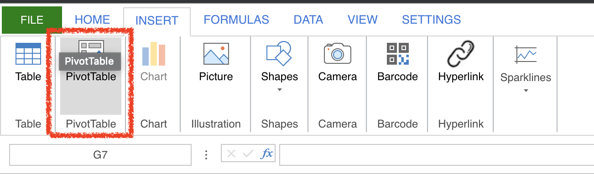
Task: Insert a Barcode
Action: pos(397,62)
